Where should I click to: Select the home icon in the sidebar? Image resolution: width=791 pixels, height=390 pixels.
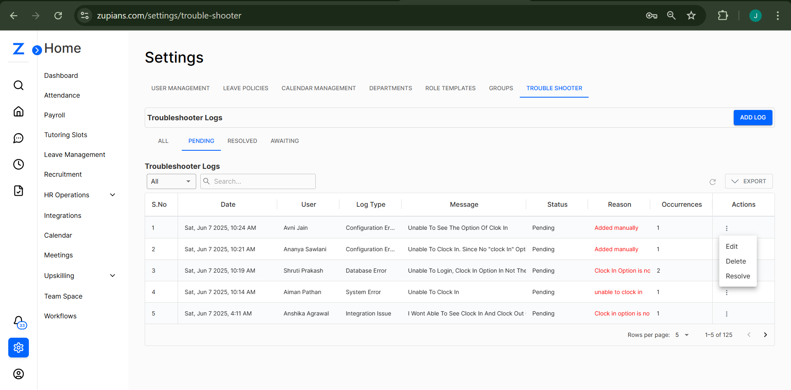[19, 112]
